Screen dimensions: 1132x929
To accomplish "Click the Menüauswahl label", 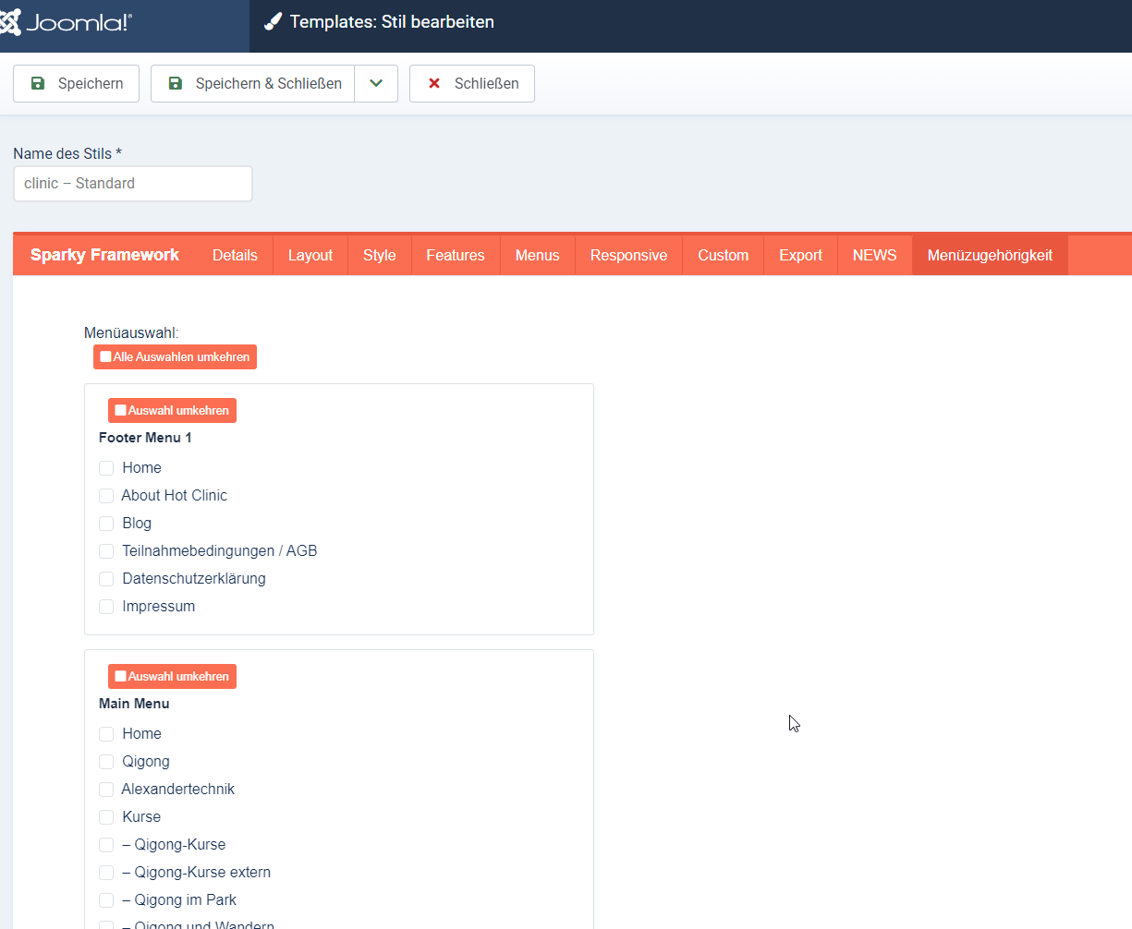I will 131,332.
